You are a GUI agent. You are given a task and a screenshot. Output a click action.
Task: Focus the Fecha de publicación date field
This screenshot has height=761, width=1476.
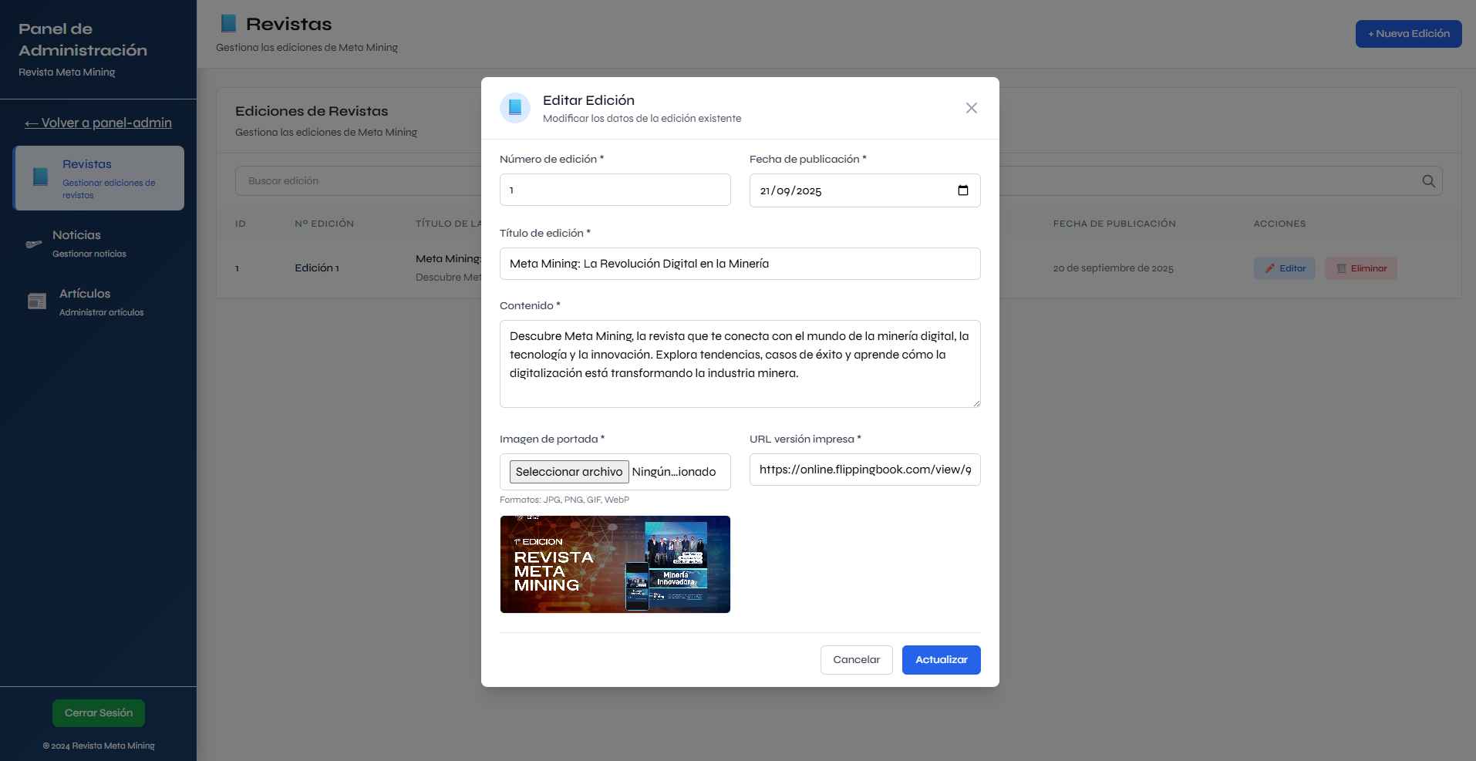click(x=864, y=190)
